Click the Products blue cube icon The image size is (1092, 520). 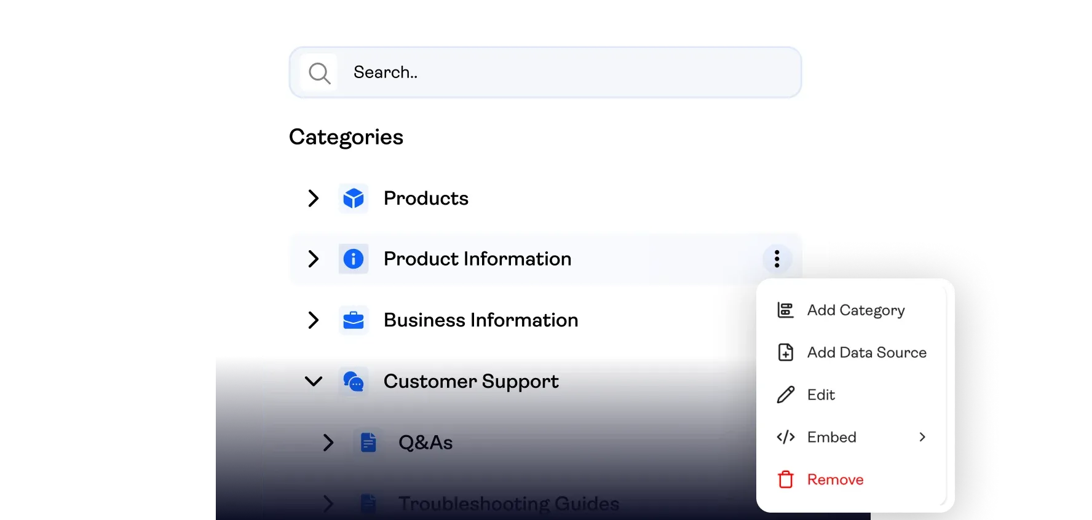354,199
